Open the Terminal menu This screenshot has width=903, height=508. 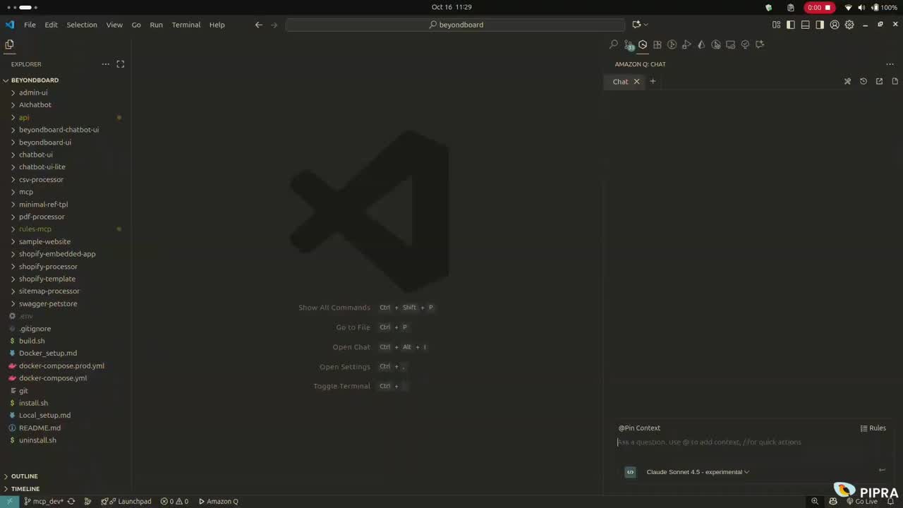click(x=186, y=25)
